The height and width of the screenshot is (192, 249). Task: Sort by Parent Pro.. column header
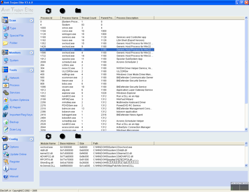click(x=107, y=18)
